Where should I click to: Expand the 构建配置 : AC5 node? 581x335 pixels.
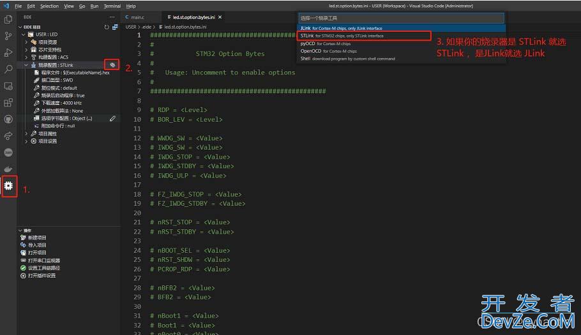click(x=26, y=57)
